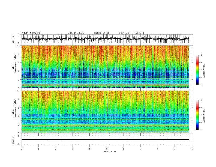Click the time axis tick label '10'

192,149
